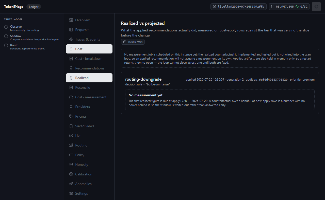Click the litellm version badge
325x200 pixels.
(x=238, y=7)
